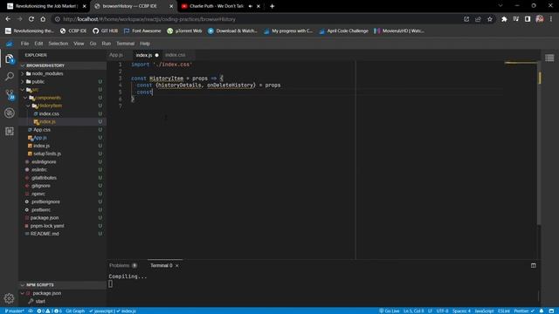Viewport: 559px width, 314px height.
Task: Click ESLint in the status bar
Action: [x=504, y=311]
